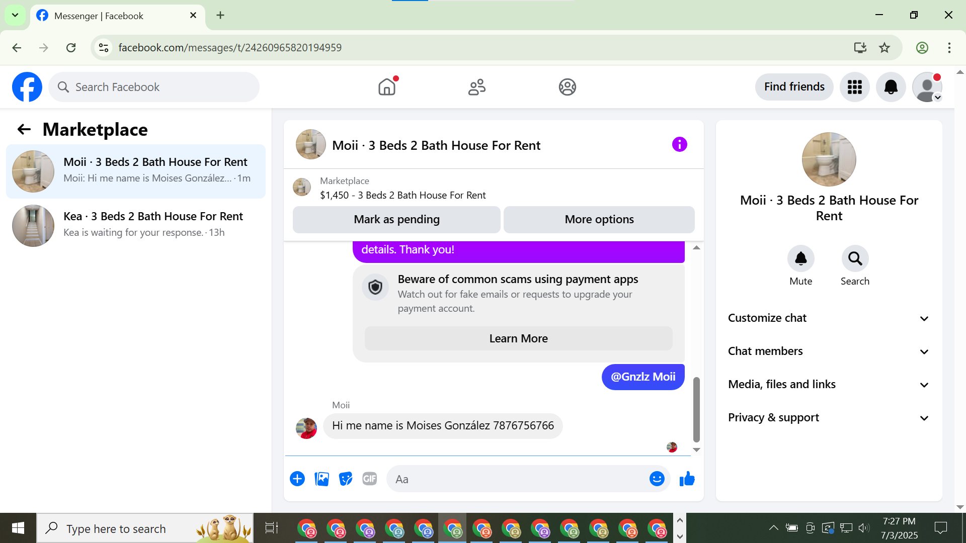Image resolution: width=966 pixels, height=543 pixels.
Task: Click Learn More about scams
Action: pyautogui.click(x=518, y=339)
